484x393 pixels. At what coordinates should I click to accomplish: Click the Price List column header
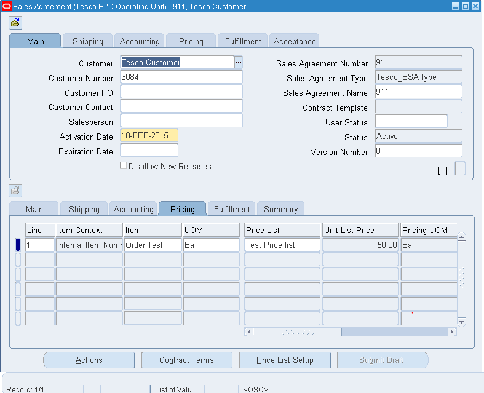(282, 230)
